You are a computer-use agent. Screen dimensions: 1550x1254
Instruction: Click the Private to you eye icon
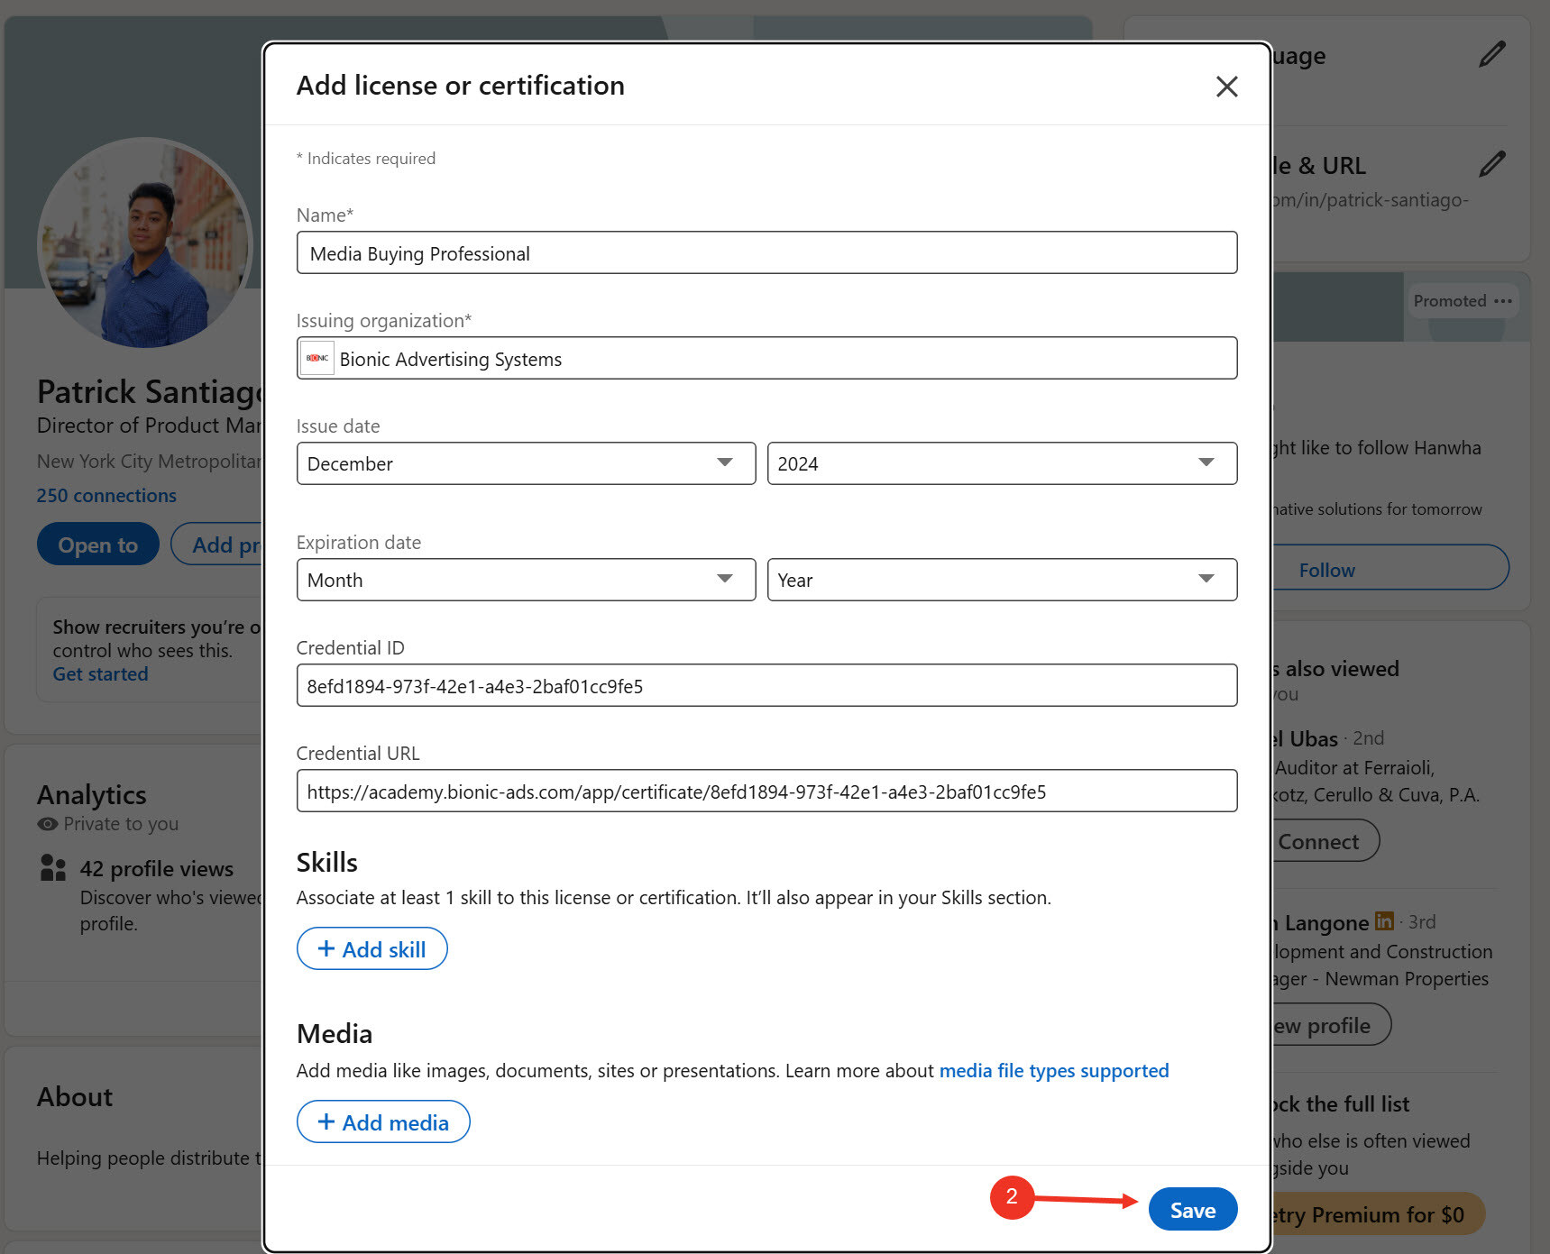[x=48, y=824]
